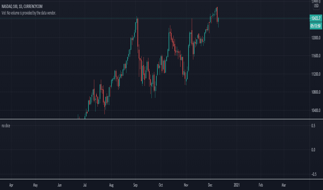Select the USD currency label
This screenshot has height=190, width=323.
coord(316,6)
